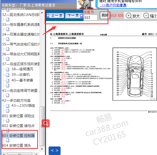
Task: Follow the 页 6 link under J338
Action: point(62,50)
